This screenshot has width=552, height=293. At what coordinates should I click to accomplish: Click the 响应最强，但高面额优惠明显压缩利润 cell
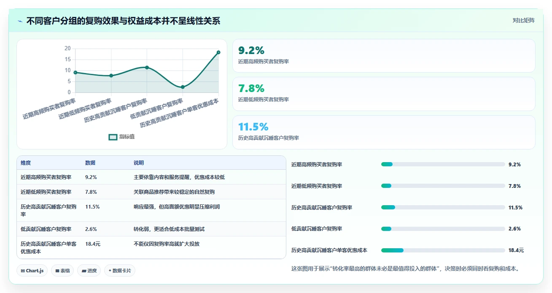pos(177,207)
